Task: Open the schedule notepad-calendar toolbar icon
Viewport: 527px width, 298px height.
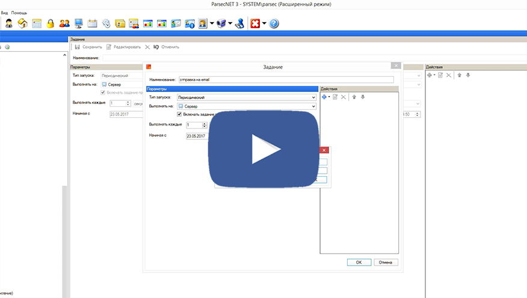Action: click(92, 23)
